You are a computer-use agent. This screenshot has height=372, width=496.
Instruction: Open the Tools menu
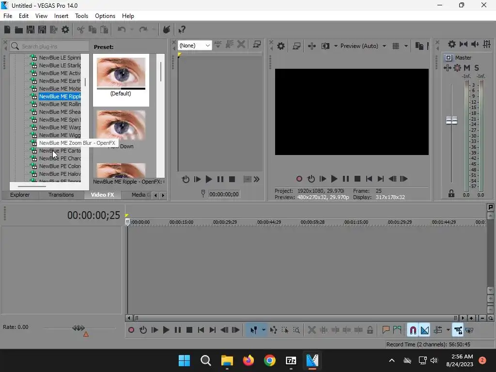[x=81, y=16]
